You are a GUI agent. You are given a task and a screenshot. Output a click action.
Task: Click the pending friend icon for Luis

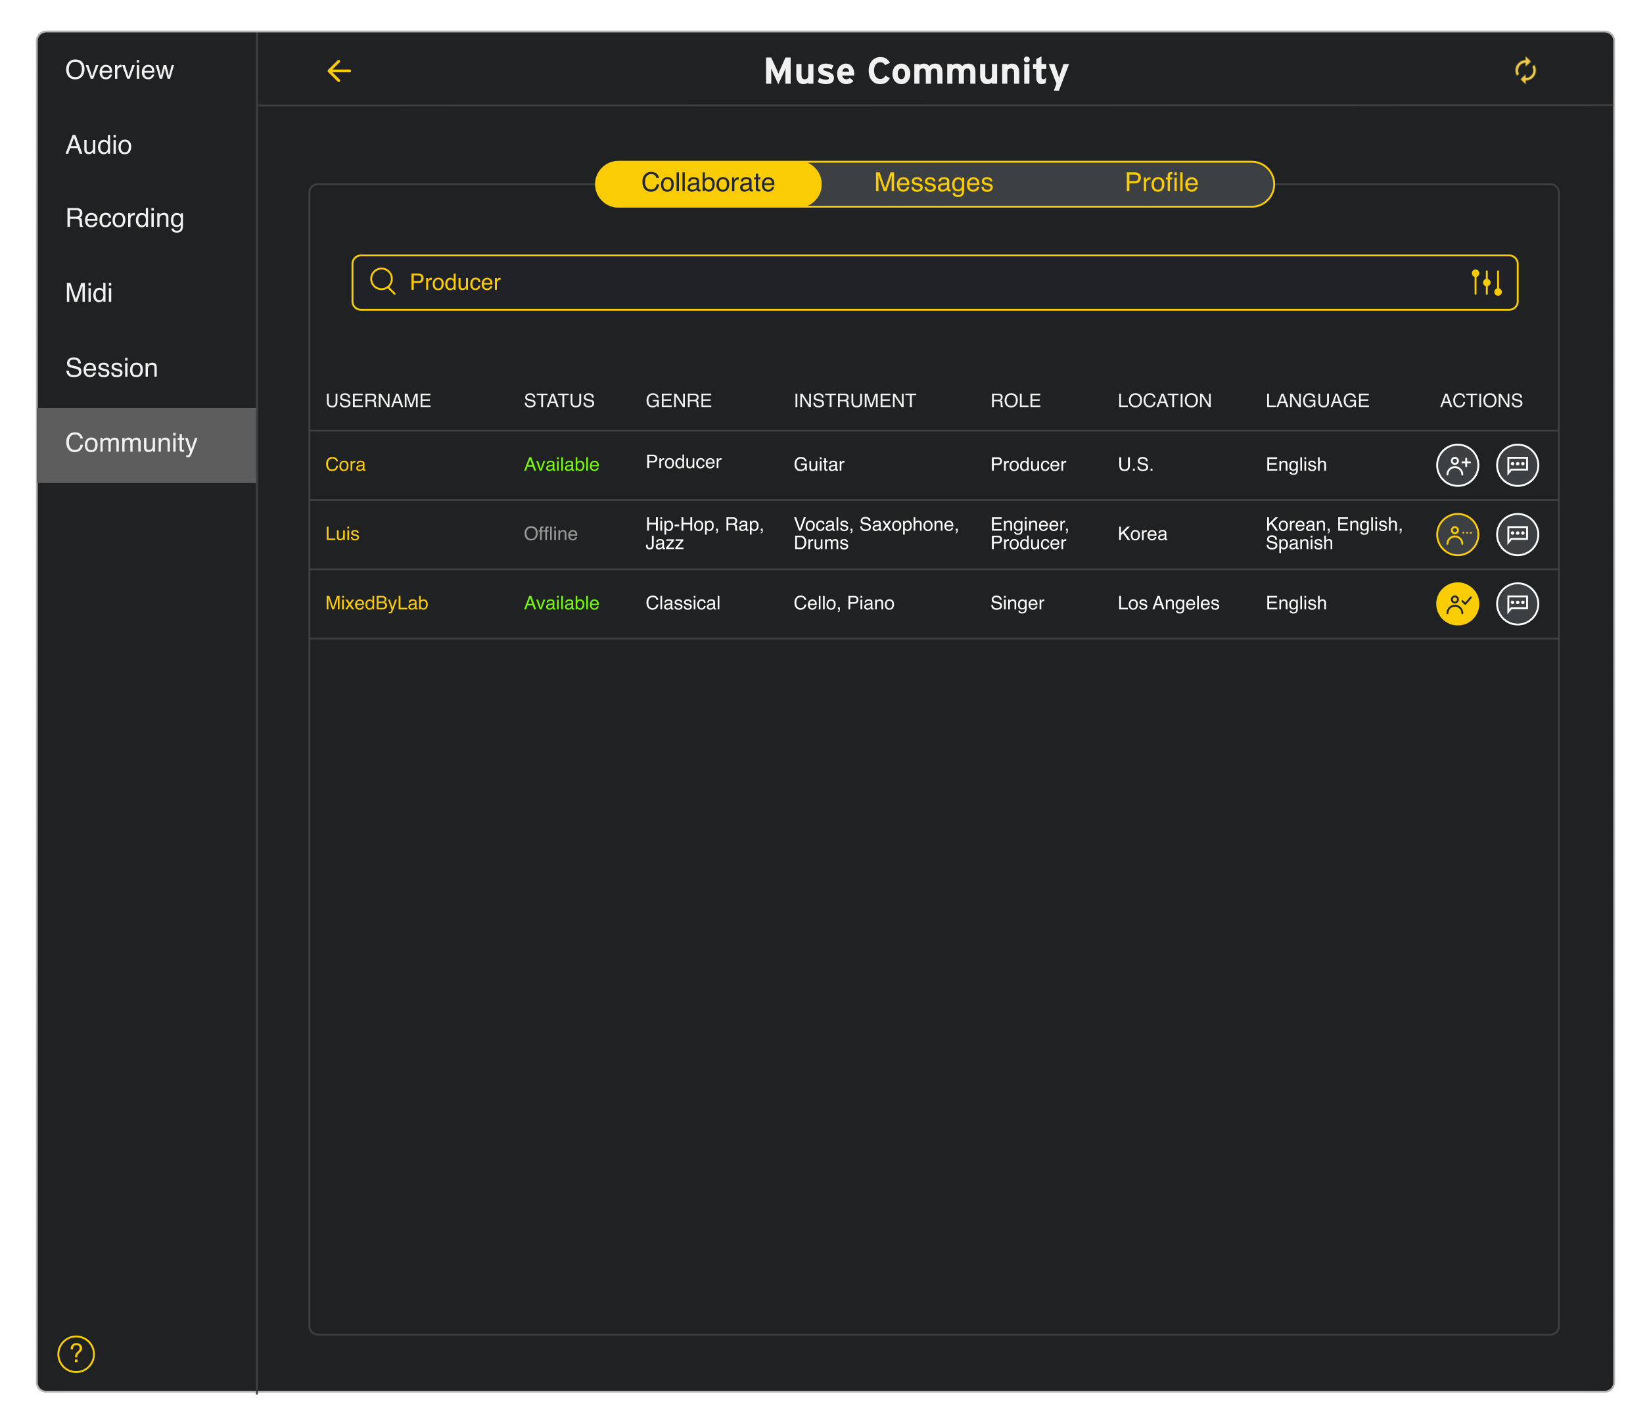point(1456,534)
